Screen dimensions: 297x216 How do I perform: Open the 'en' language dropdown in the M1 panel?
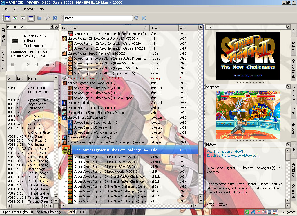(x=50, y=64)
